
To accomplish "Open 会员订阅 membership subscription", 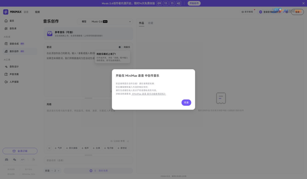I will click(x=20, y=151).
